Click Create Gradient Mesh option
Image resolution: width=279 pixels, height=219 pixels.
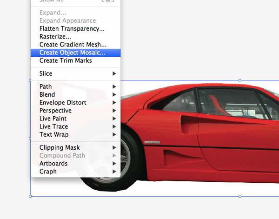click(73, 45)
